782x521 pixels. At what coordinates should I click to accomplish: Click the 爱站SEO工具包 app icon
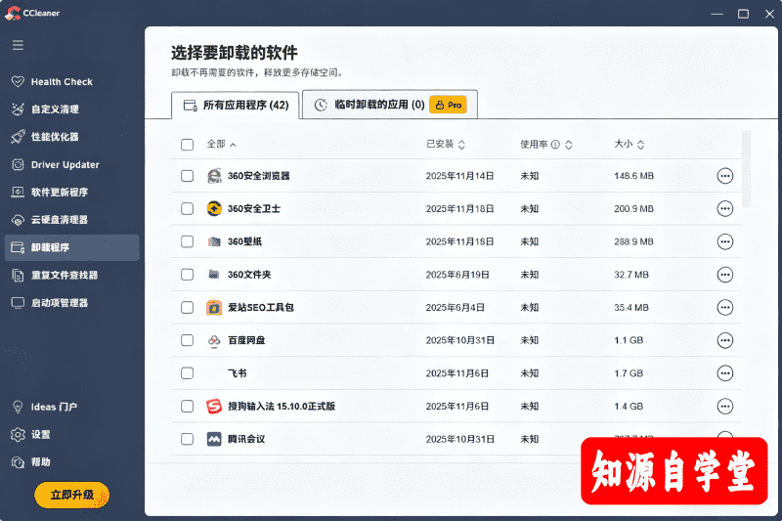click(214, 307)
